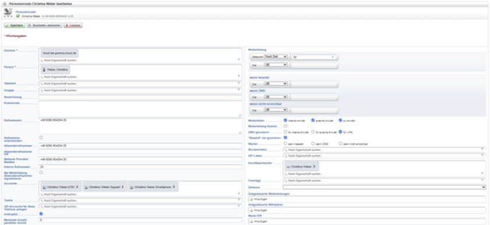Expand the Teams dropdown arrow

(239, 200)
